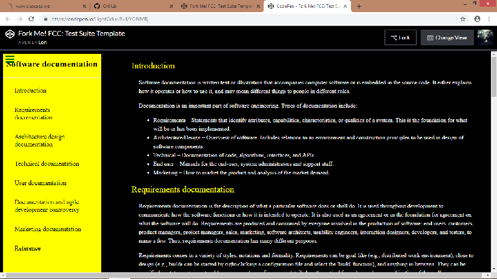
Task: Open the Change View button
Action: point(447,38)
